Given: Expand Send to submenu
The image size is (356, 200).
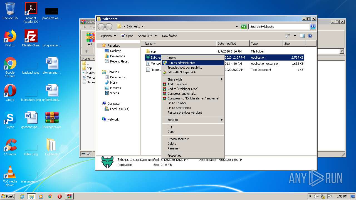Looking at the screenshot, I should pos(193,120).
